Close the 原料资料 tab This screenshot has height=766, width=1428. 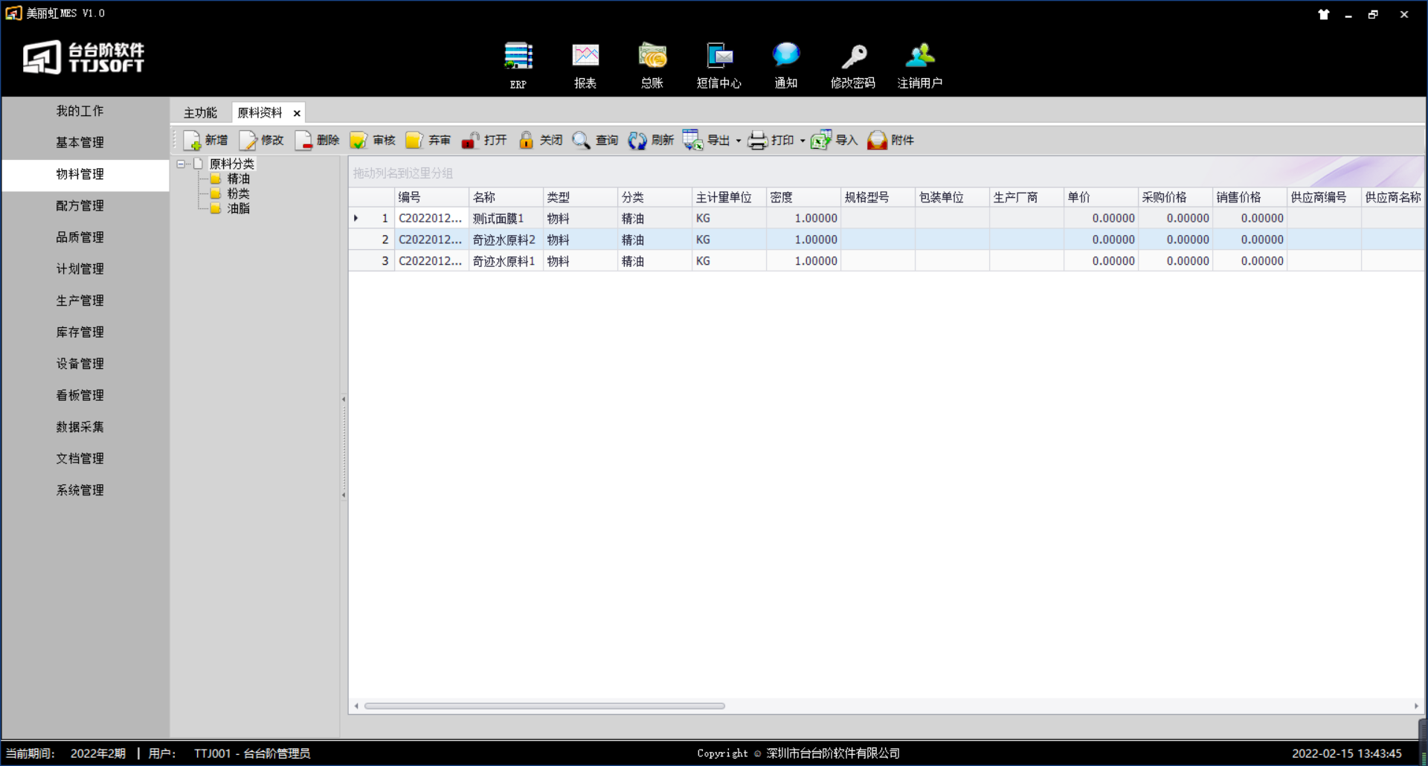297,113
